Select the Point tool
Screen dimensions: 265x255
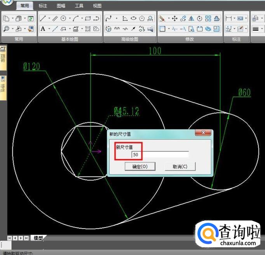pos(117,18)
